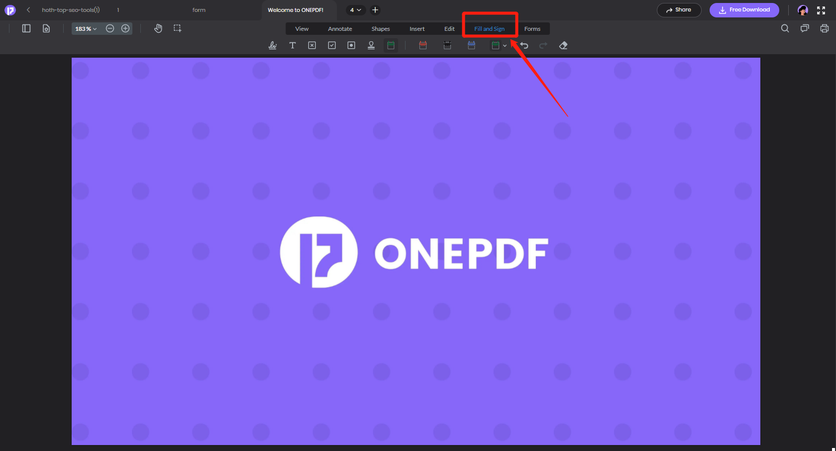Screen dimensions: 836x451
Task: Zoom out with the minus icon
Action: coord(110,28)
